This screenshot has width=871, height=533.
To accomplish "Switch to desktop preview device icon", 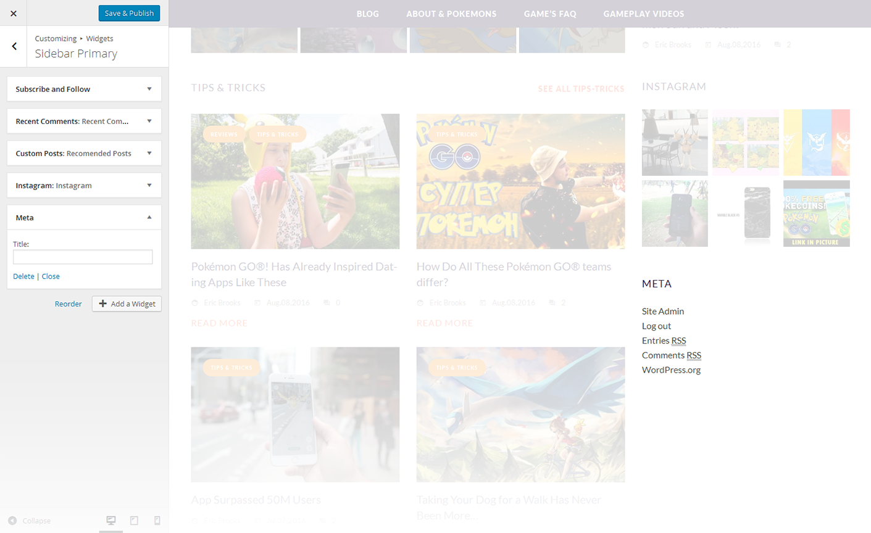I will point(111,521).
